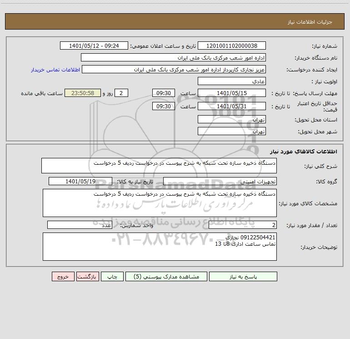Click the جزئیات اطلاعات نیاز header title
350x339 pixels.
(310, 22)
